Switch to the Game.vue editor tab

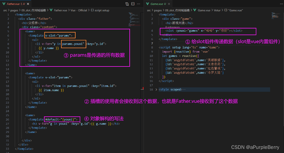click(x=158, y=4)
